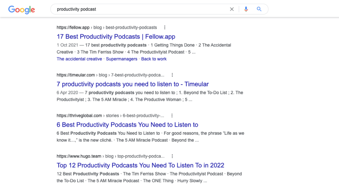This screenshot has height=189, width=339.
Task: Open 17 Best Productivity Podcasts | Fellow.app
Action: click(116, 37)
